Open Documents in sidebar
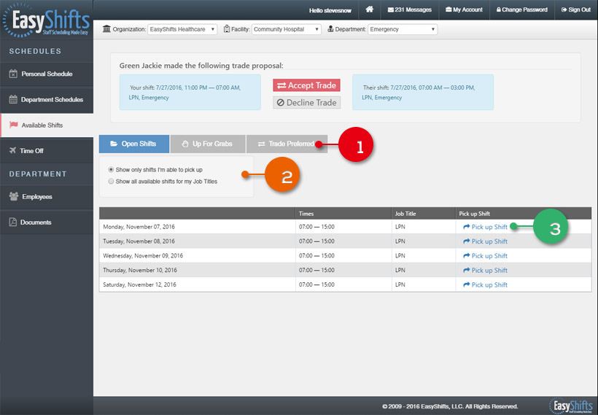This screenshot has width=598, height=415. point(47,222)
